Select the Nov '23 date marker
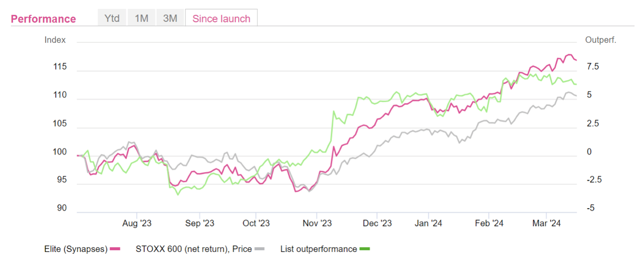 tap(317, 224)
